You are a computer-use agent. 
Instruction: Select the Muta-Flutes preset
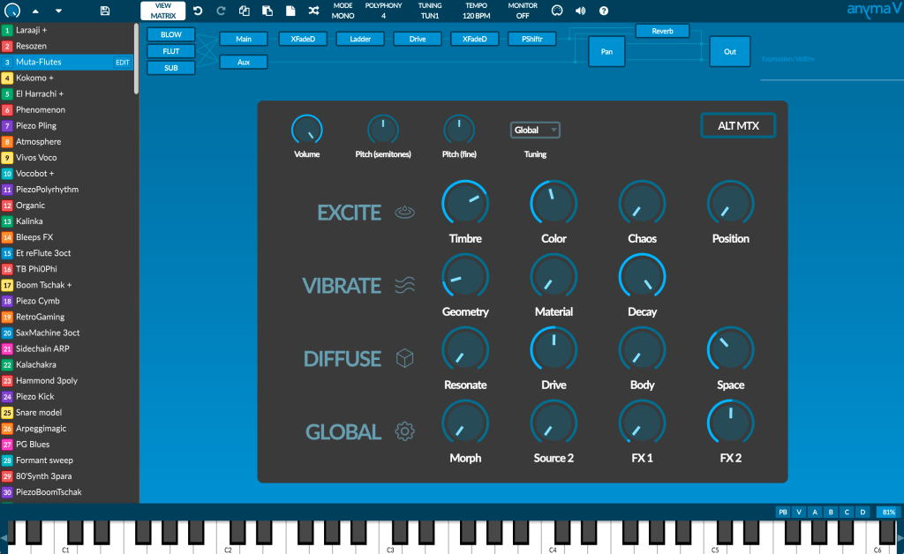click(53, 62)
